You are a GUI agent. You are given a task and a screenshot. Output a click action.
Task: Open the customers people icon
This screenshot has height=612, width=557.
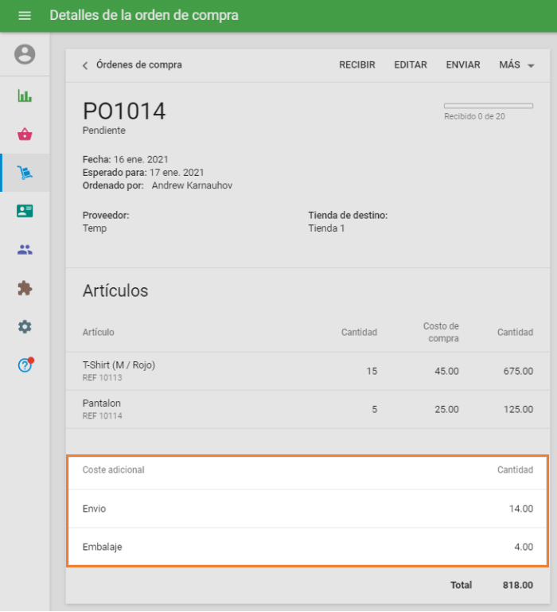(x=25, y=249)
